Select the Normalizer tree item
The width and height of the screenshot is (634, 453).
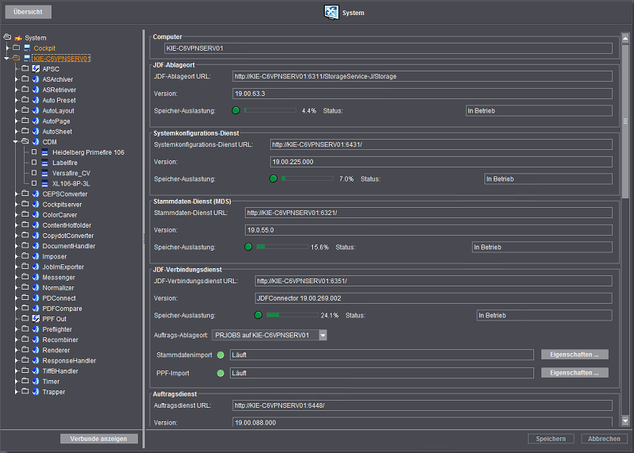click(58, 288)
